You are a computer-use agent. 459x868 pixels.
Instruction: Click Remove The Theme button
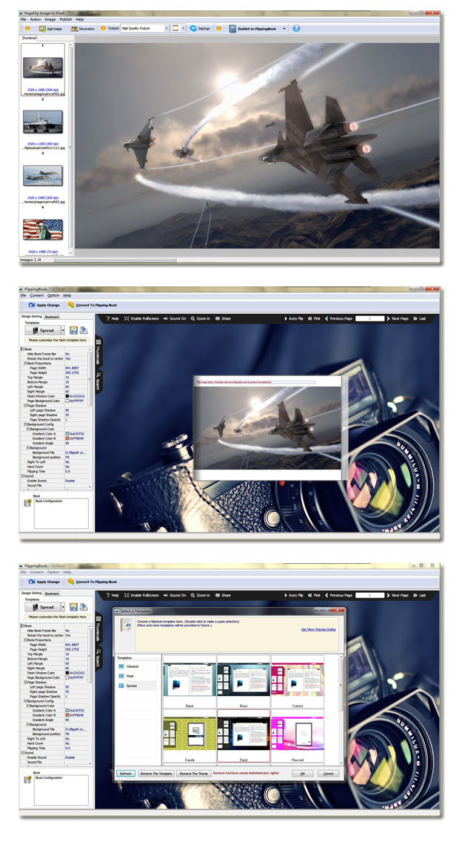coord(193,773)
